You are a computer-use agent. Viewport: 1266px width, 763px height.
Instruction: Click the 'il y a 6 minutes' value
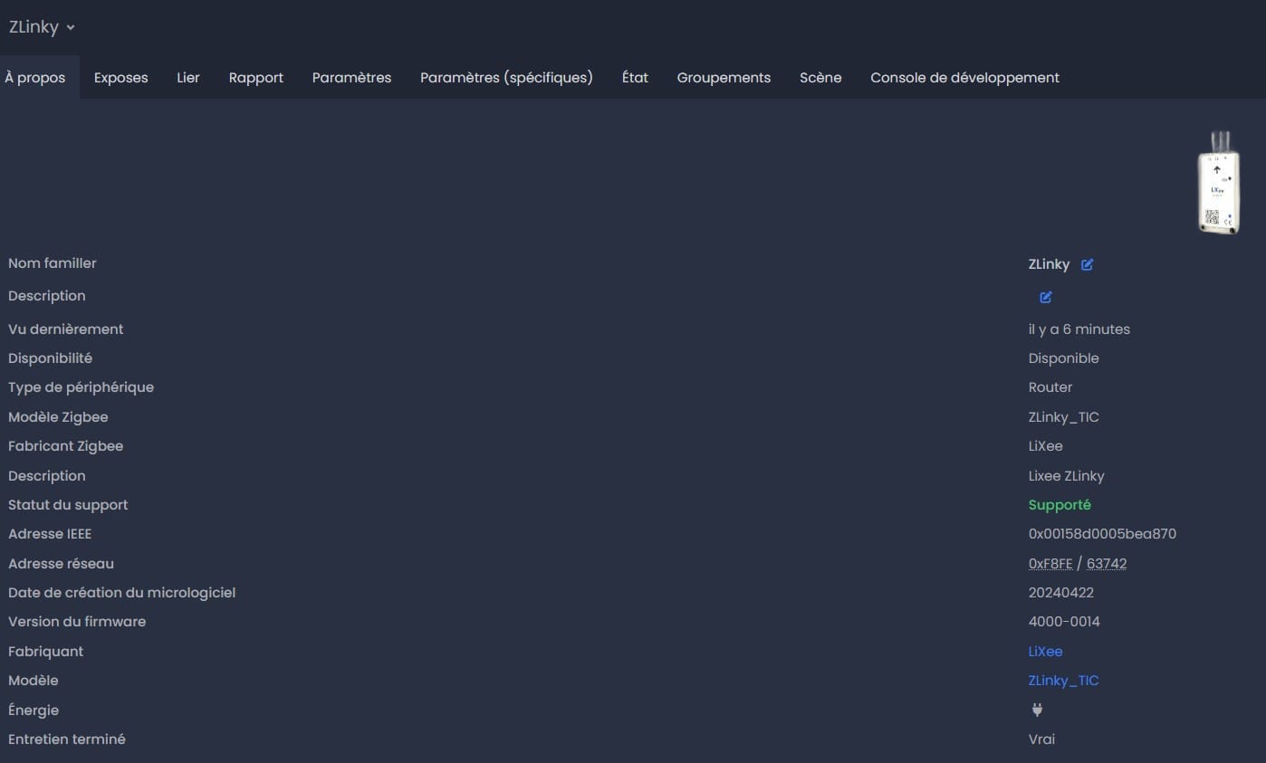point(1079,329)
